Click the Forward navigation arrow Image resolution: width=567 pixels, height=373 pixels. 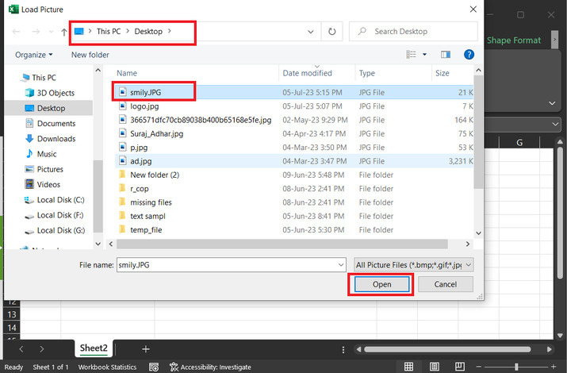coord(36,32)
